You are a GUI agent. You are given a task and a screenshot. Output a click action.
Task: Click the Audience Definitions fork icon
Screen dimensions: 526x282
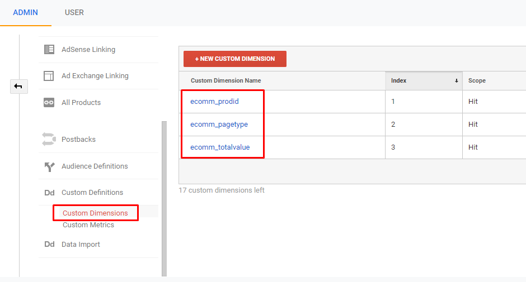pos(49,166)
